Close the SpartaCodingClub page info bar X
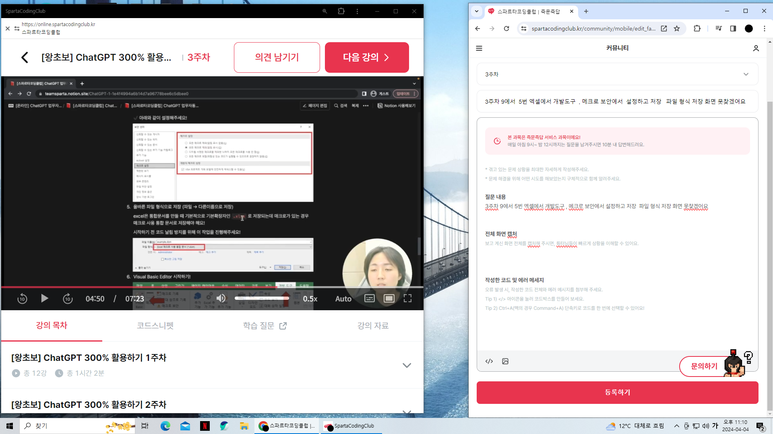Screen dimensions: 773x434 pos(8,29)
